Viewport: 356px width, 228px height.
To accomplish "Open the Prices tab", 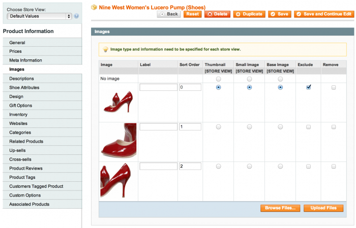I will 42,51.
